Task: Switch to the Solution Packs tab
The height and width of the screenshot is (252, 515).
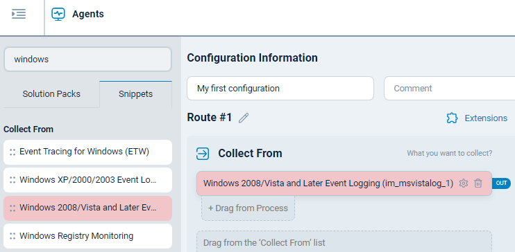Action: (51, 94)
